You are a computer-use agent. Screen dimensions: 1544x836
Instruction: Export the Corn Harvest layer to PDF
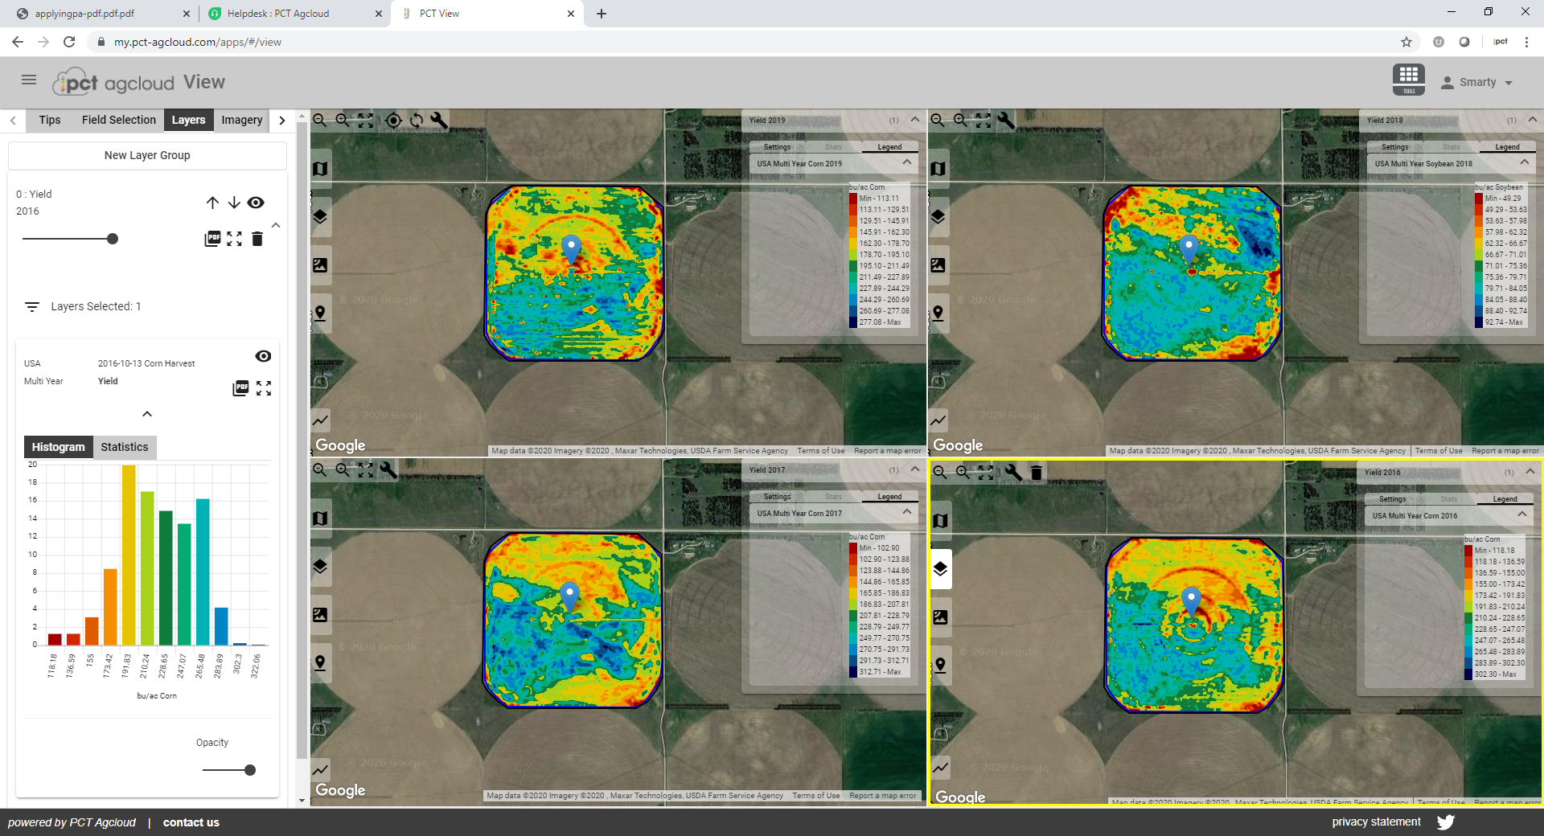tap(240, 388)
